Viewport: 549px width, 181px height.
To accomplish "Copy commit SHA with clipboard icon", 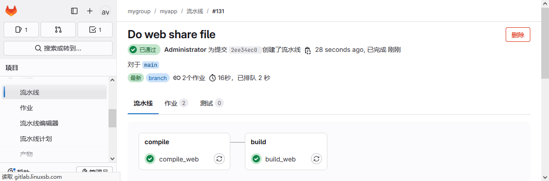I will [308, 50].
